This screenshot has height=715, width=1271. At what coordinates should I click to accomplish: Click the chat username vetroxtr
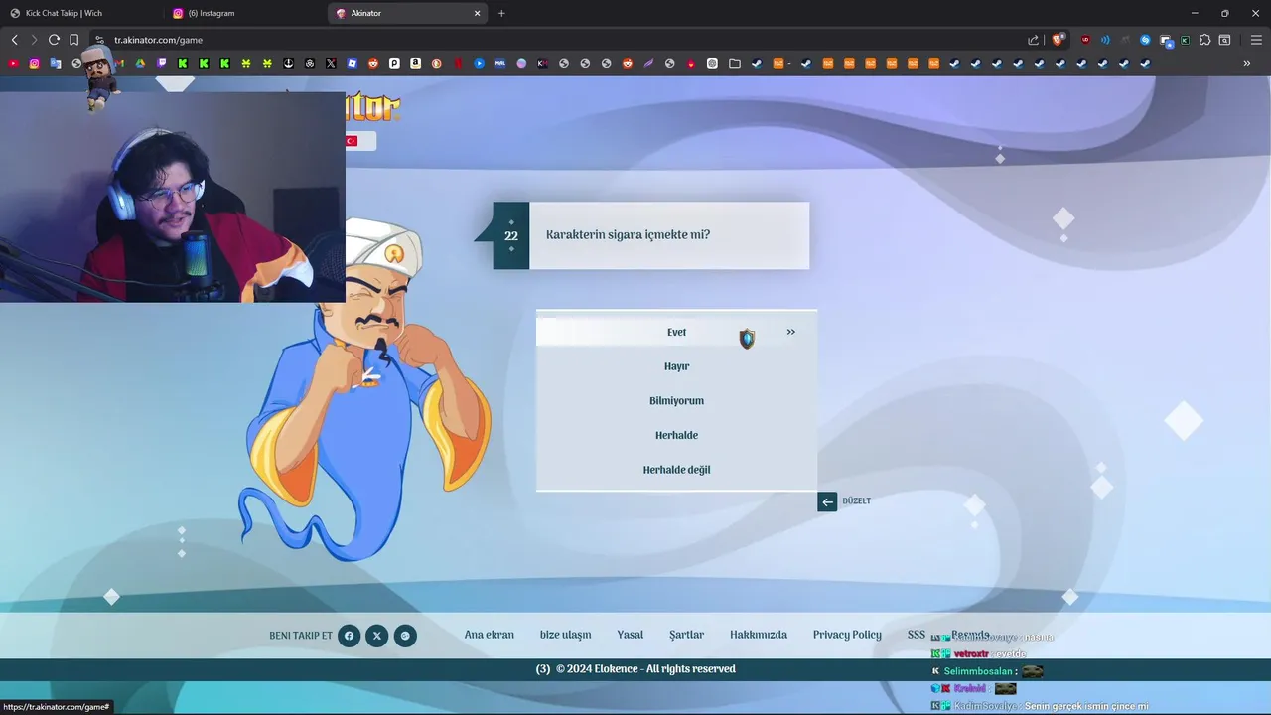coord(971,654)
